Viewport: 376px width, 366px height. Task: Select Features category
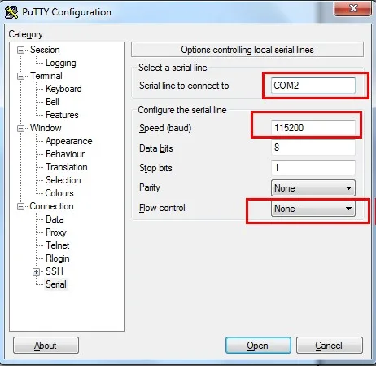[62, 115]
